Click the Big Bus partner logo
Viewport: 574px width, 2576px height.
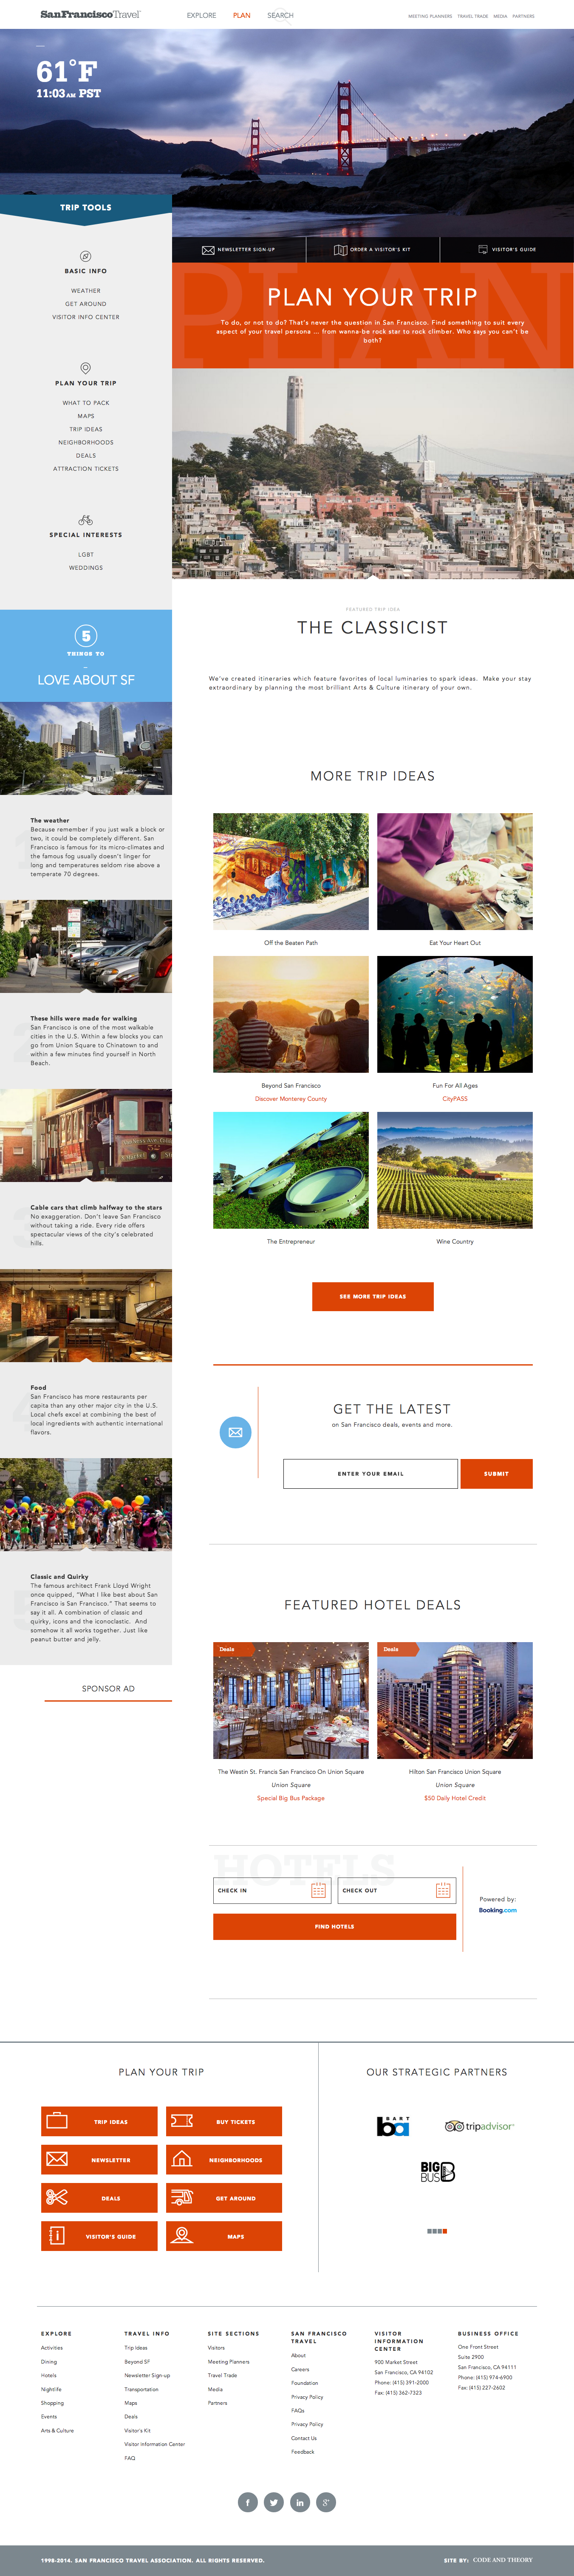437,2172
